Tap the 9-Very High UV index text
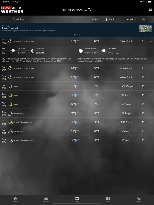 tap(114, 53)
